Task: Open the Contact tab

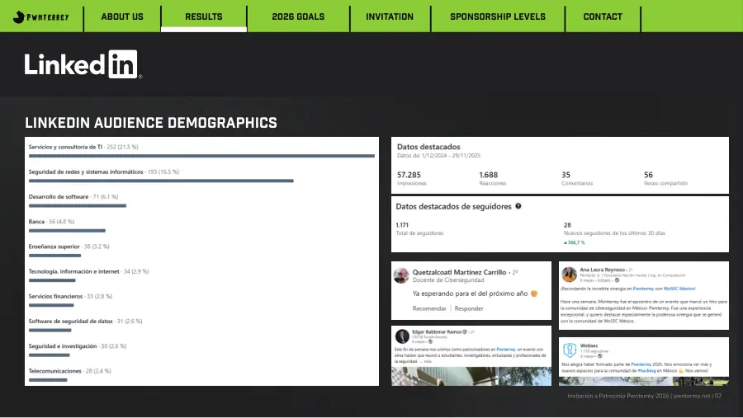Action: (603, 16)
